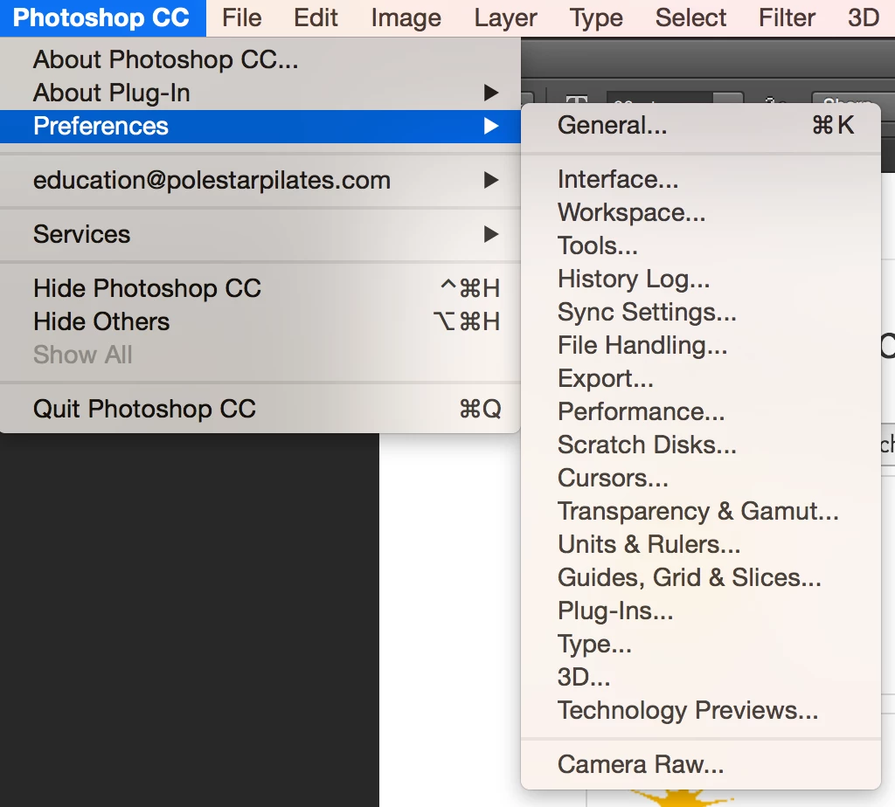Expand the education@polestarpilates.com account submenu
This screenshot has width=895, height=807.
(x=260, y=180)
